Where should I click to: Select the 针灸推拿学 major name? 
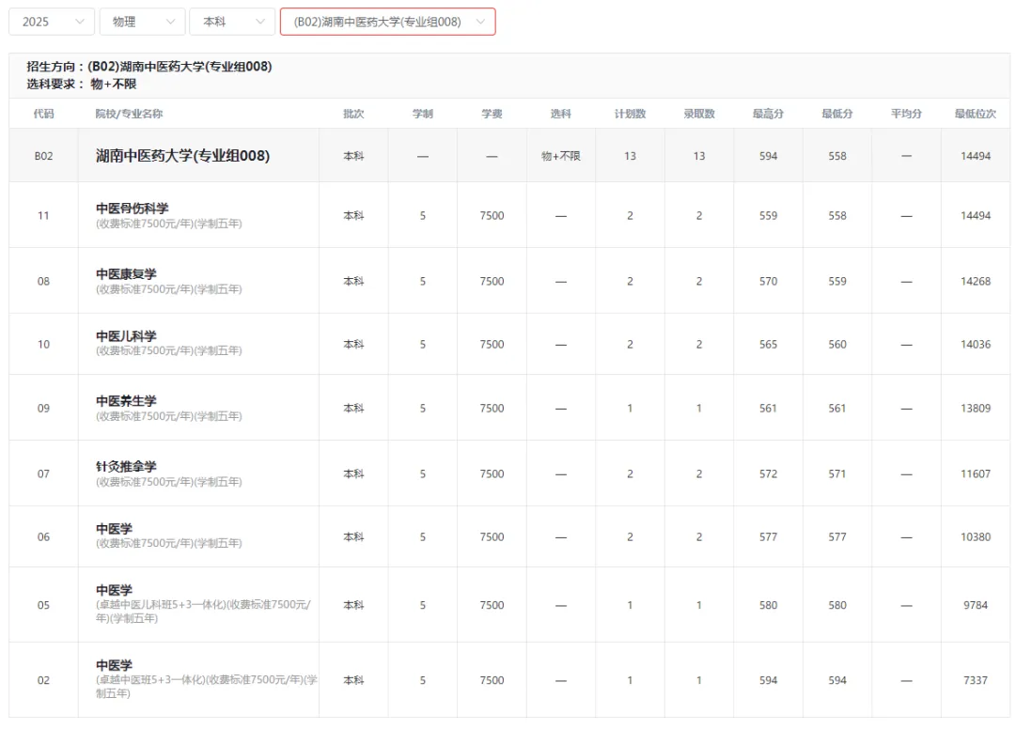(x=126, y=466)
